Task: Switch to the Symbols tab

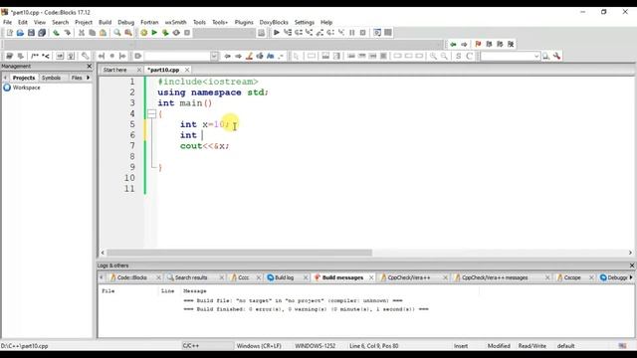Action: [51, 78]
